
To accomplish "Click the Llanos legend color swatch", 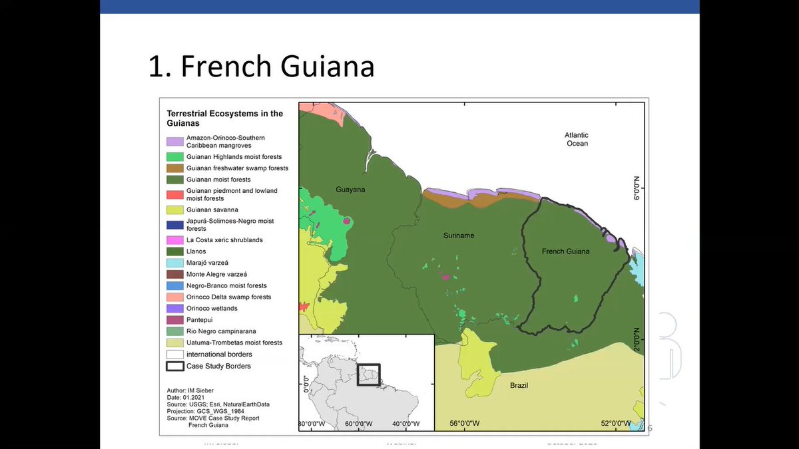I will pyautogui.click(x=175, y=251).
